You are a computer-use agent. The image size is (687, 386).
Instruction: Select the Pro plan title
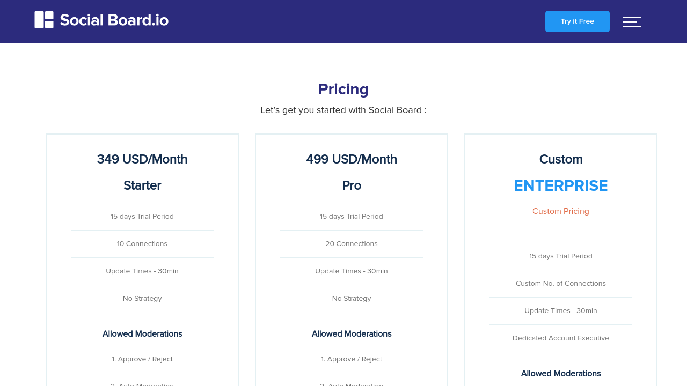tap(352, 185)
